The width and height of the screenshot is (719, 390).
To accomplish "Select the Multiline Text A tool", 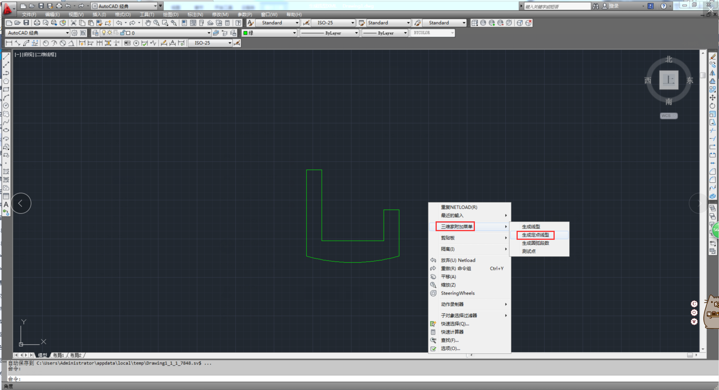I will [6, 204].
